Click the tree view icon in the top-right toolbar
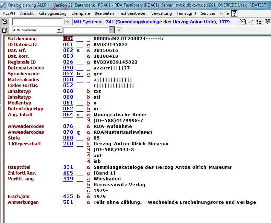The height and width of the screenshot is (223, 271). click(259, 22)
